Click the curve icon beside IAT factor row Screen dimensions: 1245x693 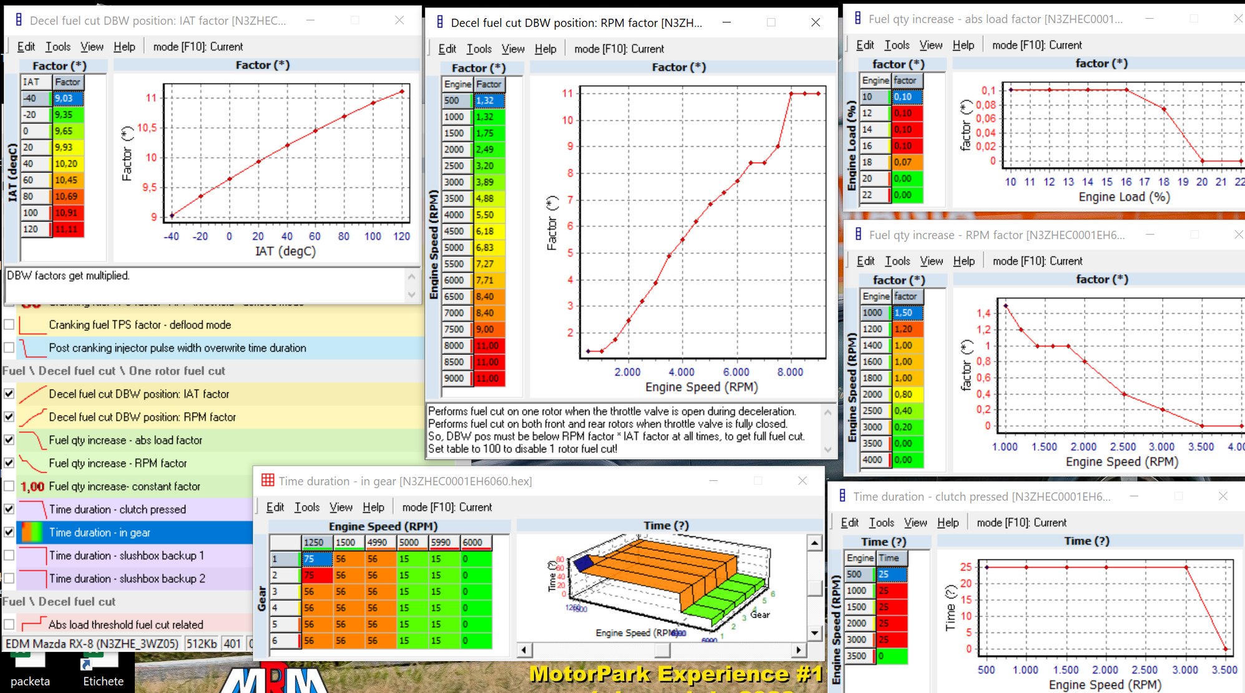click(x=32, y=394)
